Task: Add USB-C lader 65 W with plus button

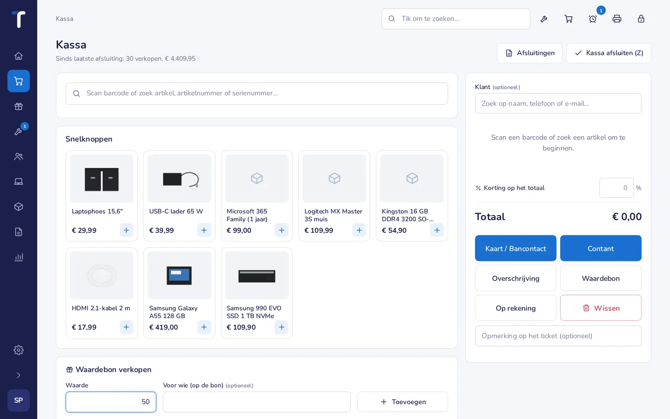Action: [204, 230]
